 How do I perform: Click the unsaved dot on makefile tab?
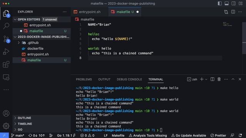tap(138, 12)
